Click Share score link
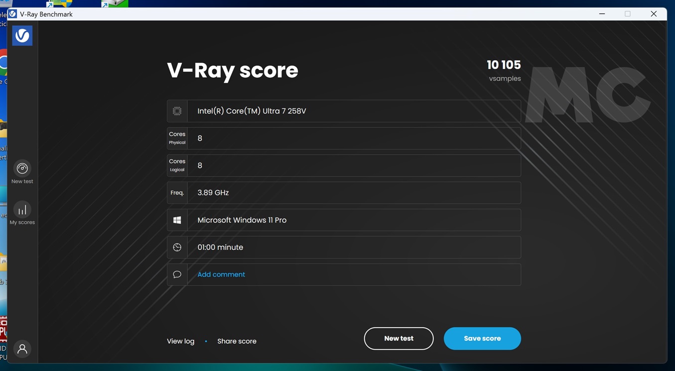Viewport: 675px width, 371px height. (237, 341)
